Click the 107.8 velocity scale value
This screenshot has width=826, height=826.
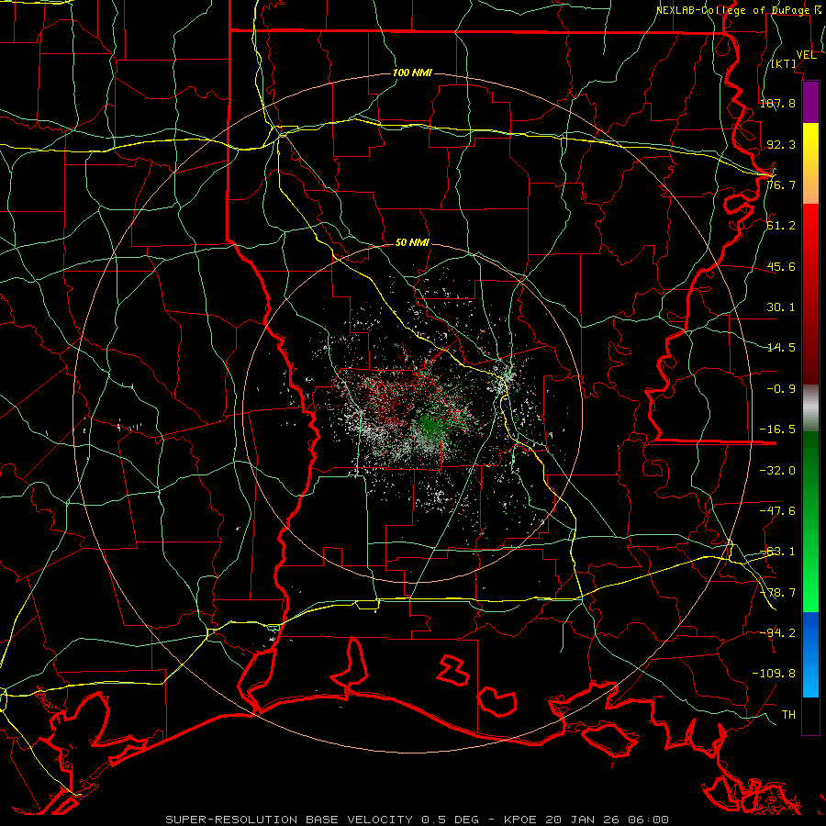coord(777,103)
